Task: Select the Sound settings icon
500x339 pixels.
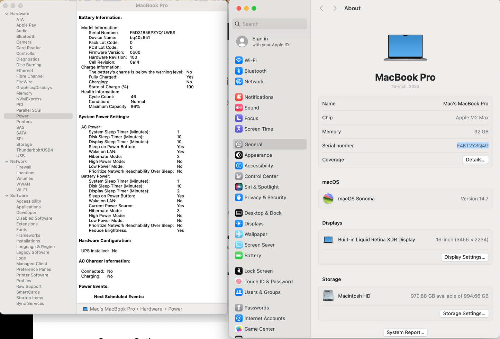Action: [x=239, y=108]
